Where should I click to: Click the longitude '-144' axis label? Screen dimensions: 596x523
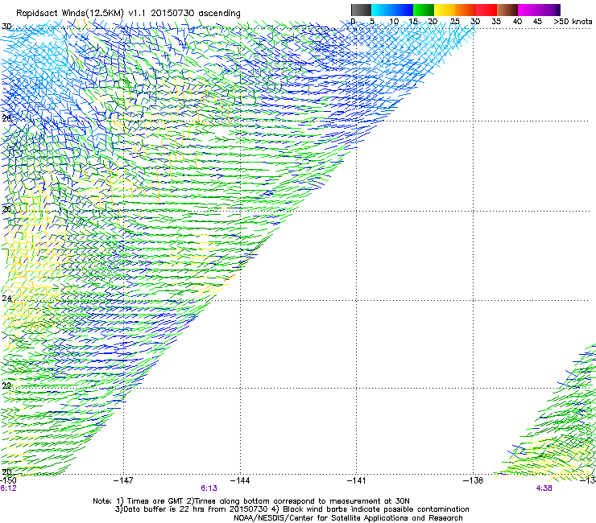(x=240, y=480)
